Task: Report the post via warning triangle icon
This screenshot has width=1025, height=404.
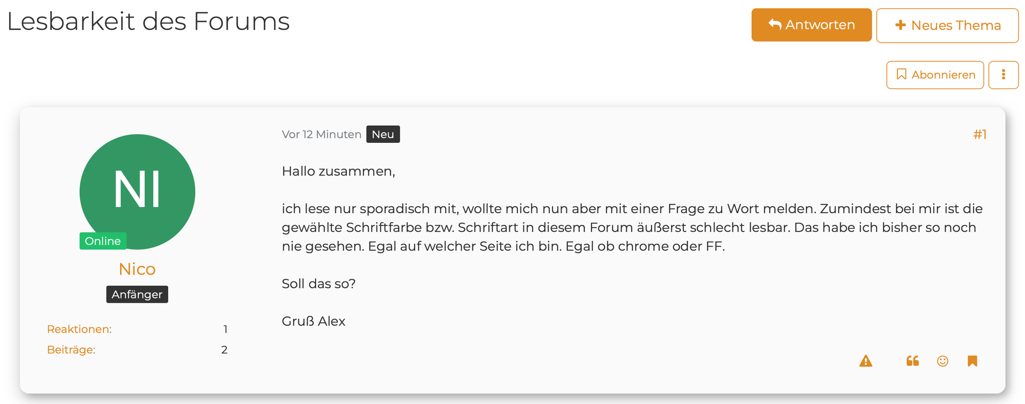Action: (x=865, y=361)
